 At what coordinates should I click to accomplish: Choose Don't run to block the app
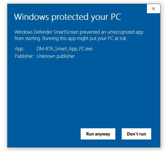[x=136, y=134]
